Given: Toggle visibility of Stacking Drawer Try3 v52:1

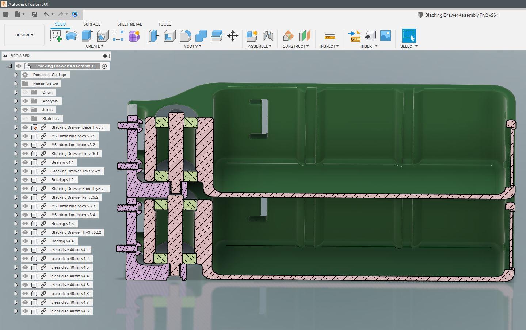Looking at the screenshot, I should pos(25,171).
